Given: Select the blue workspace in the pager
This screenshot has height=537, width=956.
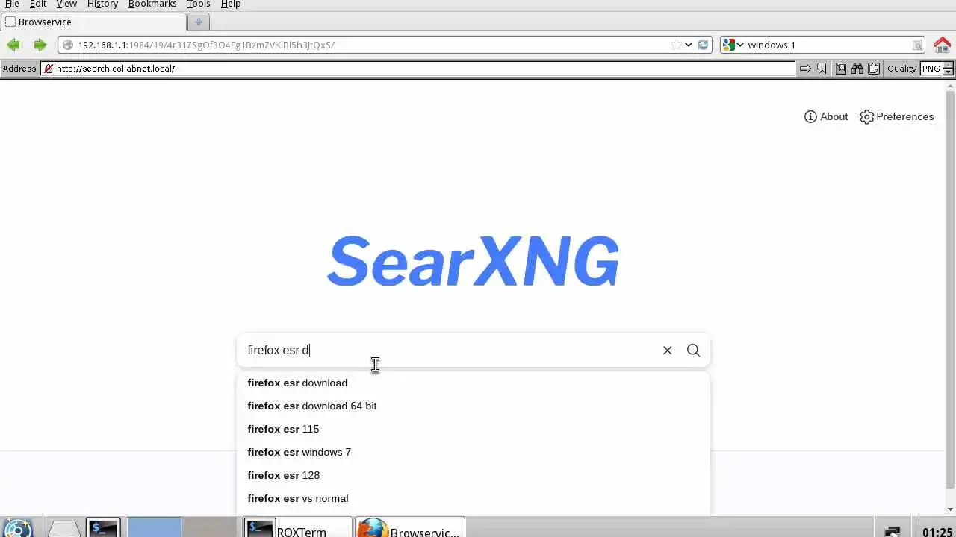Looking at the screenshot, I should pyautogui.click(x=155, y=527).
